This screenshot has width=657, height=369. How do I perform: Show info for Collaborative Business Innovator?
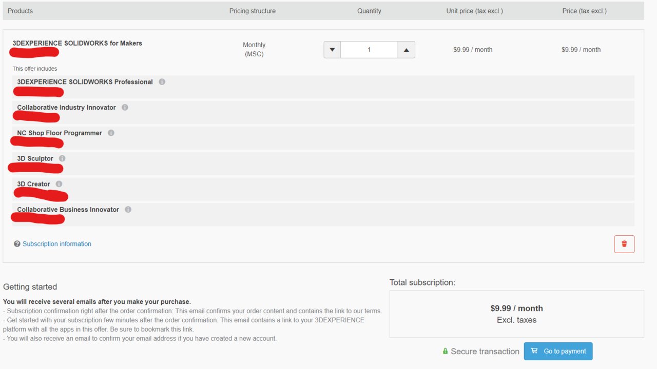pos(128,210)
